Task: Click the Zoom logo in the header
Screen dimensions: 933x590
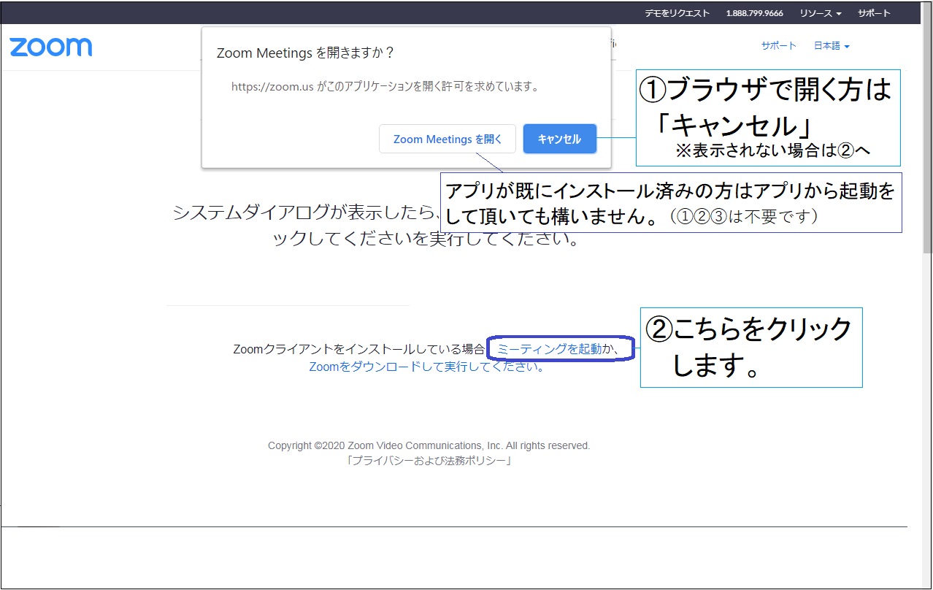Action: (x=51, y=47)
